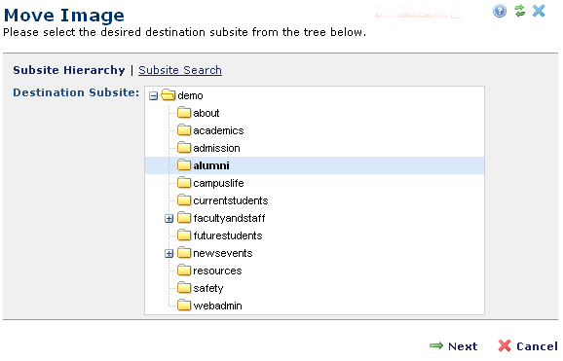563x361 pixels.
Task: Collapse the demo root node
Action: click(x=153, y=96)
